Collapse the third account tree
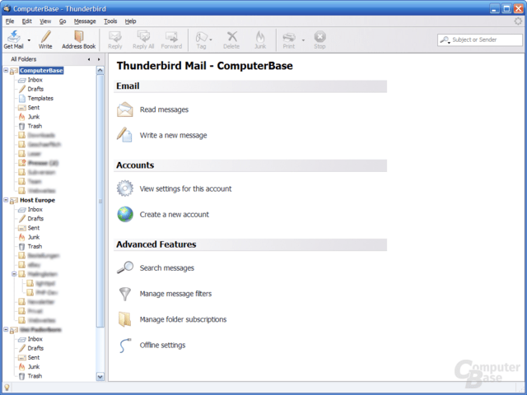The image size is (527, 395). [x=6, y=329]
